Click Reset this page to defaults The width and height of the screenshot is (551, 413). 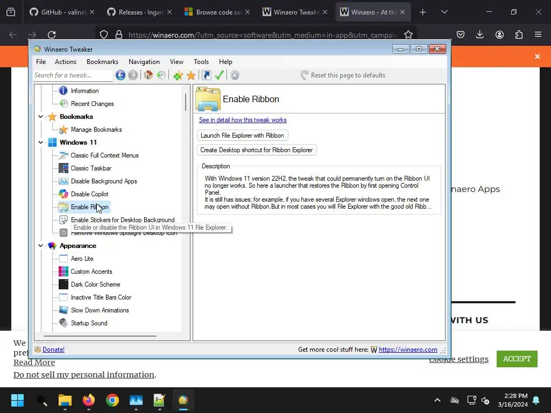tap(343, 75)
